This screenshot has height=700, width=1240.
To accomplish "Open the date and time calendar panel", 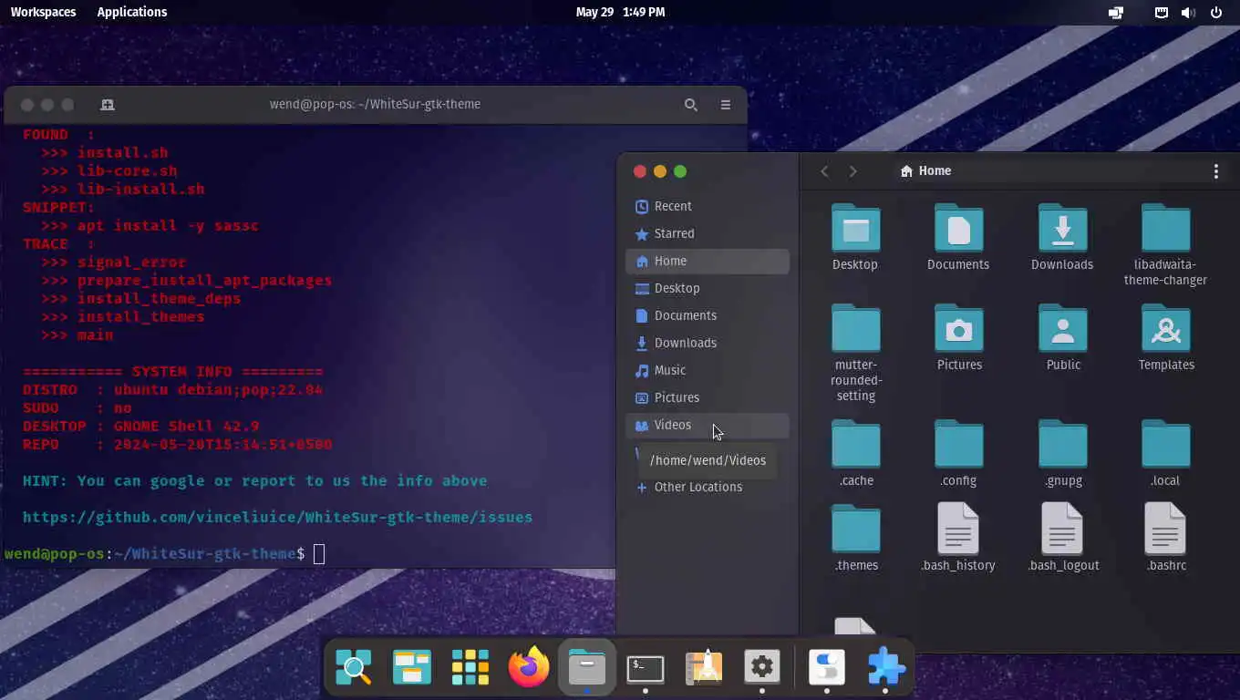I will (620, 12).
